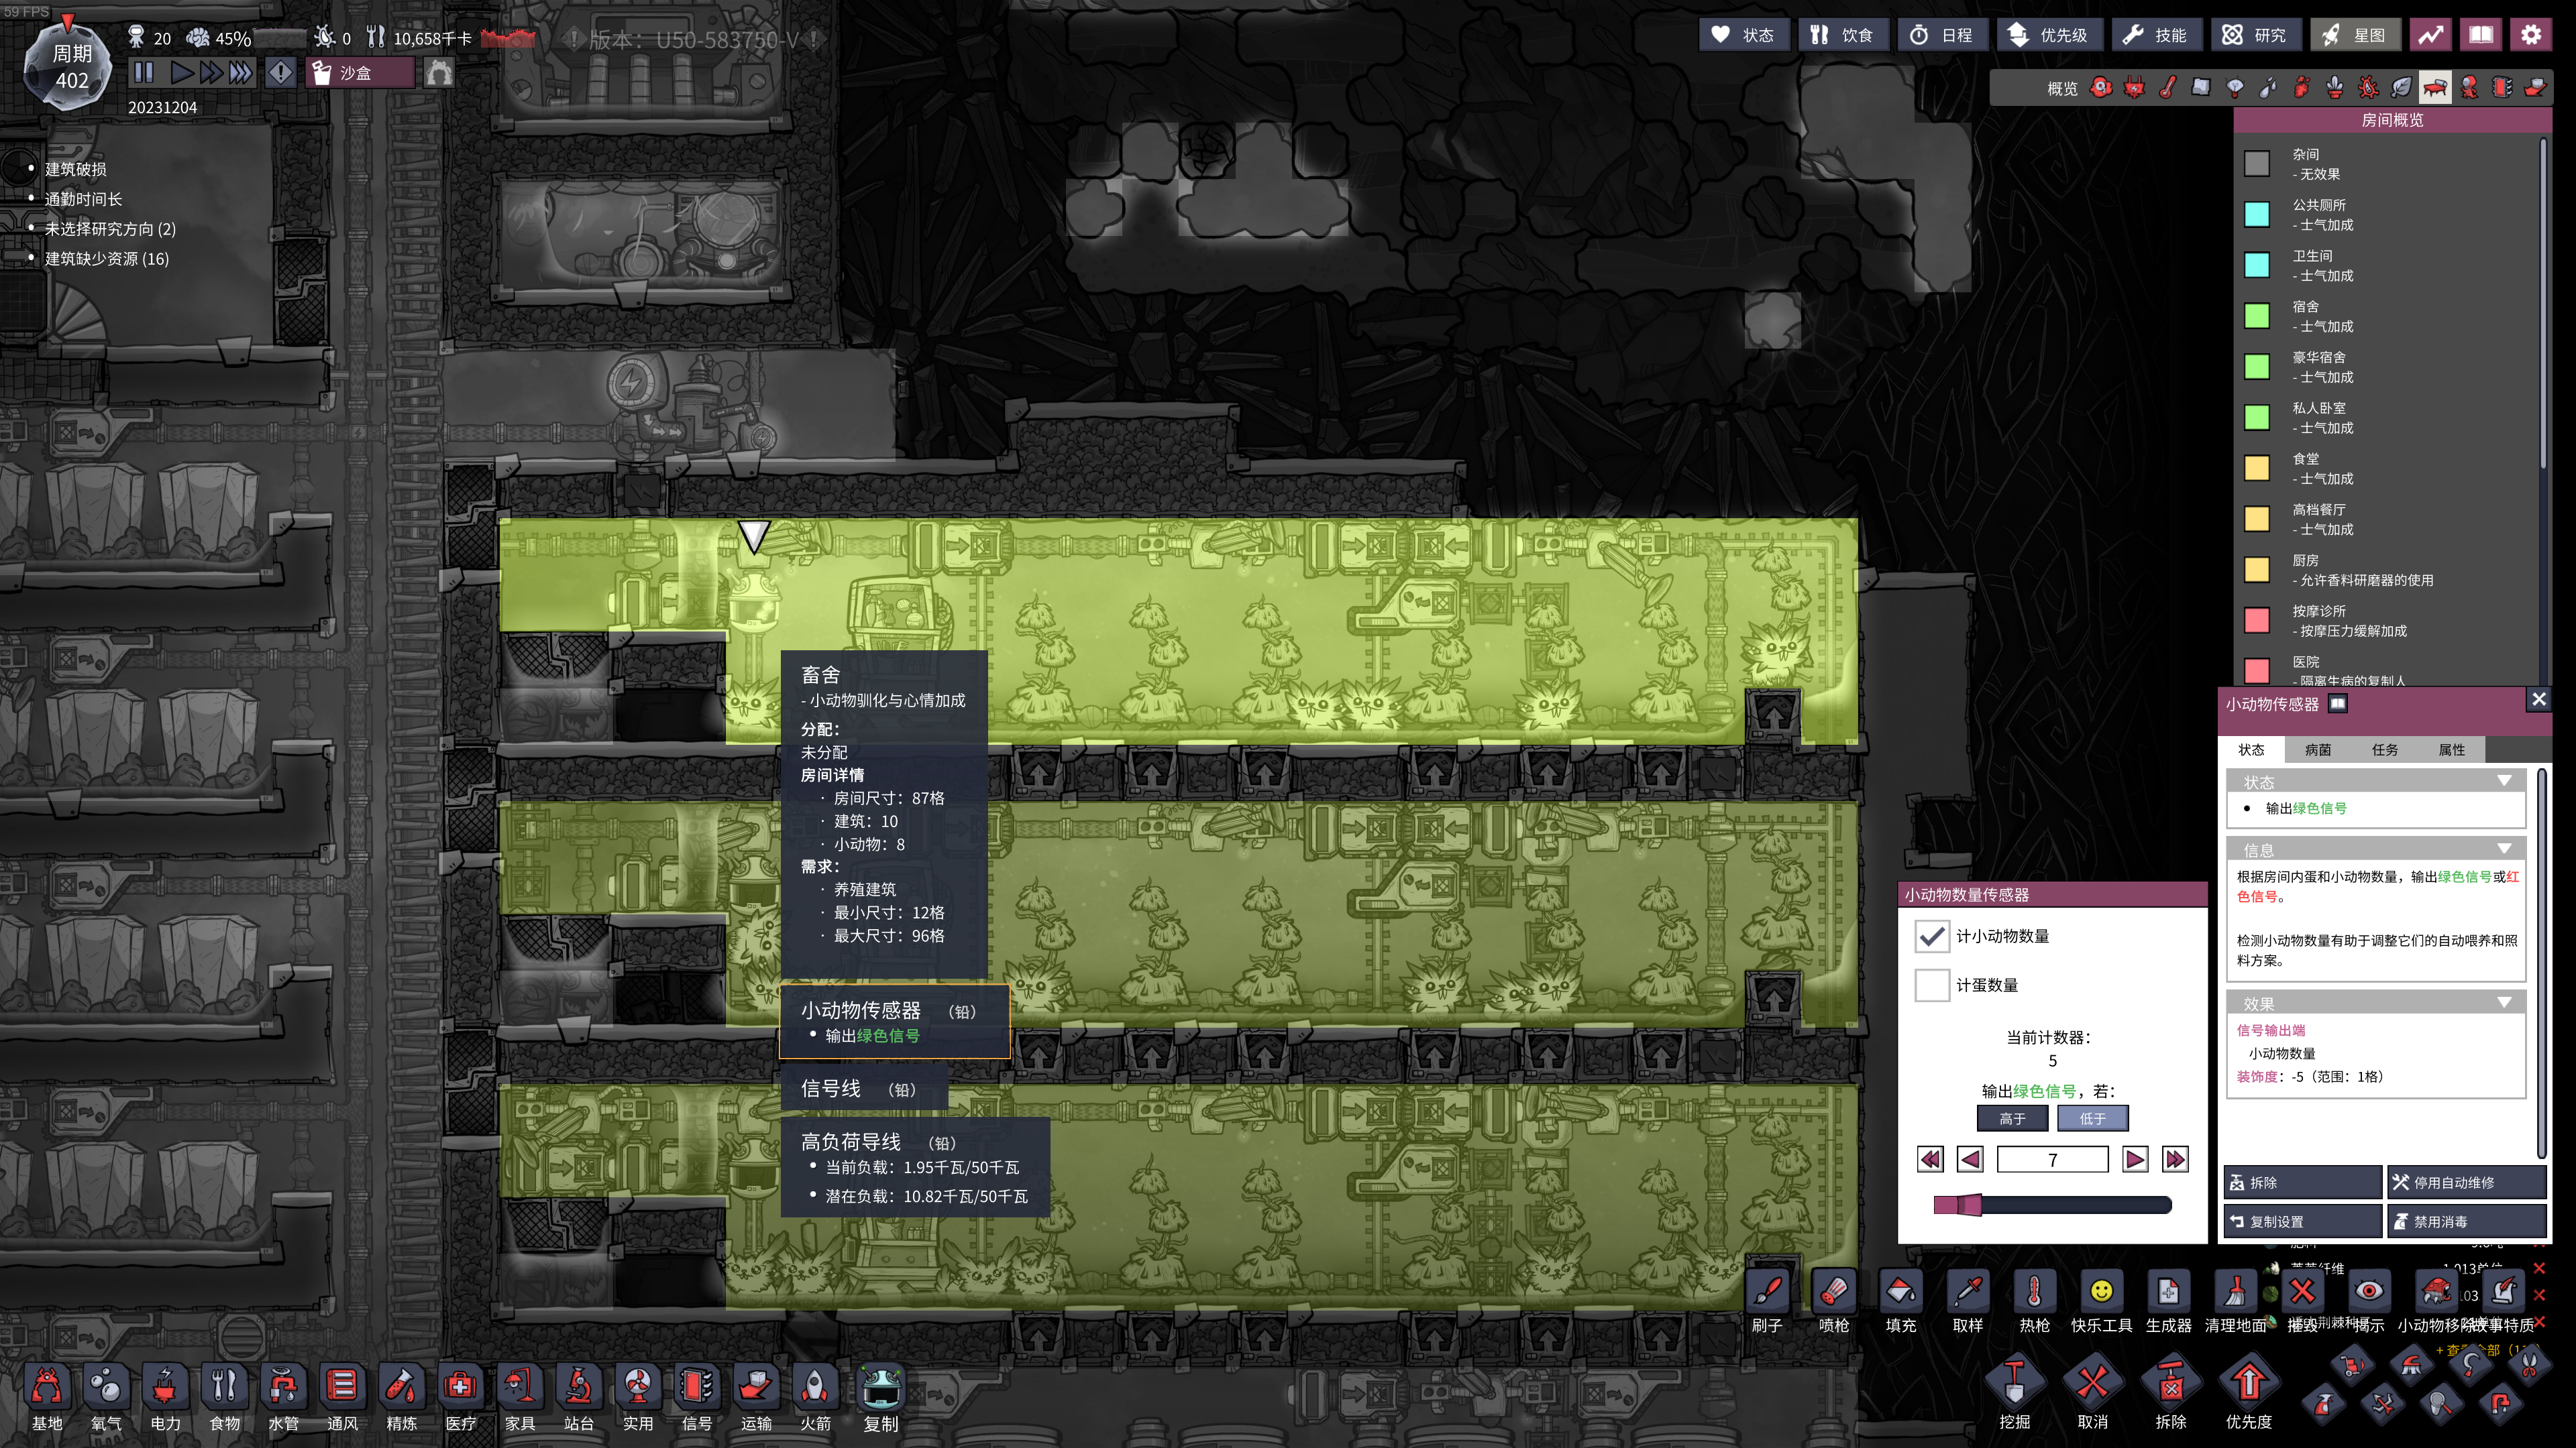Open the 属性 tab
This screenshot has width=2576, height=1448.
click(2452, 749)
